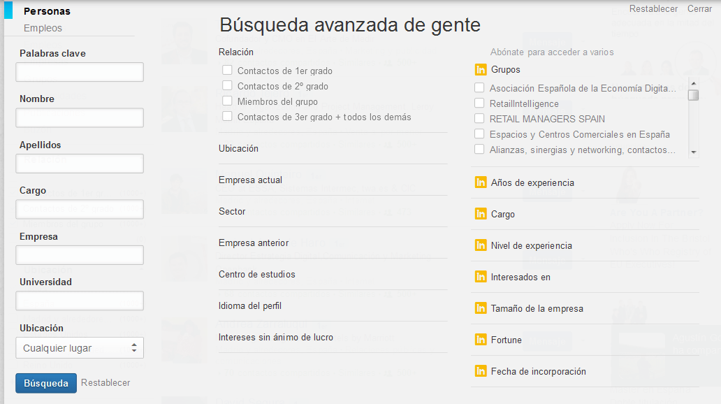
Task: Click premium icon next to Años de experiencia
Action: click(x=480, y=182)
